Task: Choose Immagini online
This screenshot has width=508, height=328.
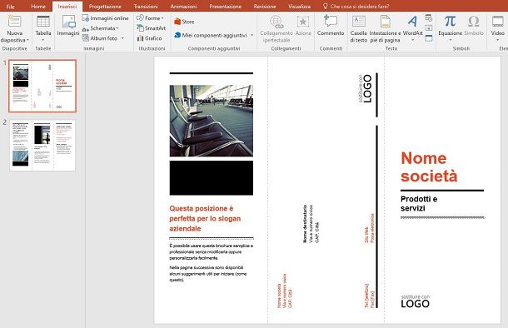Action: pos(106,18)
